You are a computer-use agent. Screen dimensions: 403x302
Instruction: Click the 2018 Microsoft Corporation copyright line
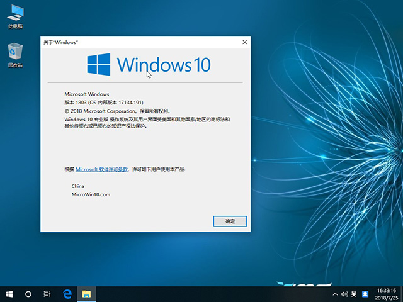(117, 111)
